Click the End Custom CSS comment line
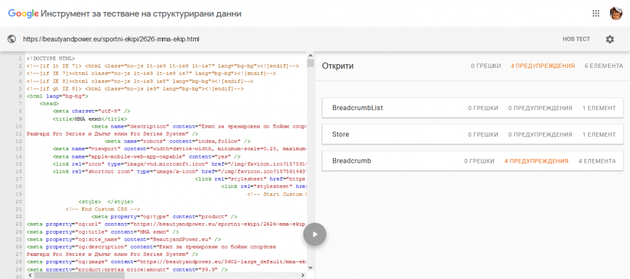The height and width of the screenshot is (279, 630). click(103, 209)
